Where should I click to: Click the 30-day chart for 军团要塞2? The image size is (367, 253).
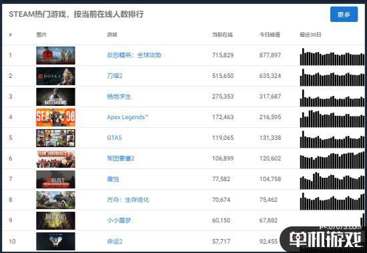click(x=332, y=160)
